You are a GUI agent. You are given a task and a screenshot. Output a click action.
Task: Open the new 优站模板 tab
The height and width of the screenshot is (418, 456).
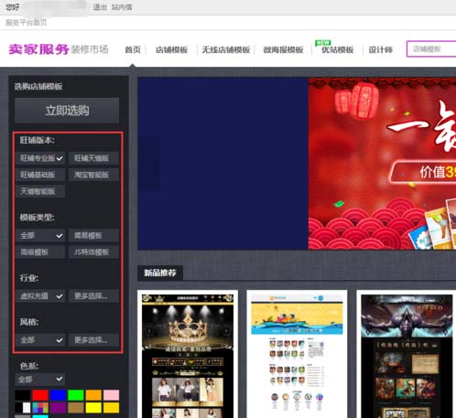pos(338,49)
